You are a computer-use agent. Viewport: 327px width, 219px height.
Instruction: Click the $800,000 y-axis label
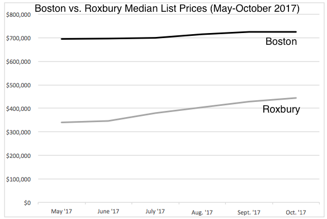(18, 15)
